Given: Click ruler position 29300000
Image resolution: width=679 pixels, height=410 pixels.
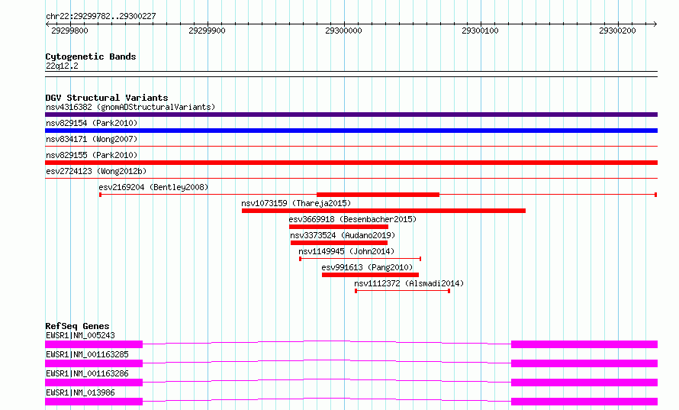Looking at the screenshot, I should click(x=343, y=31).
